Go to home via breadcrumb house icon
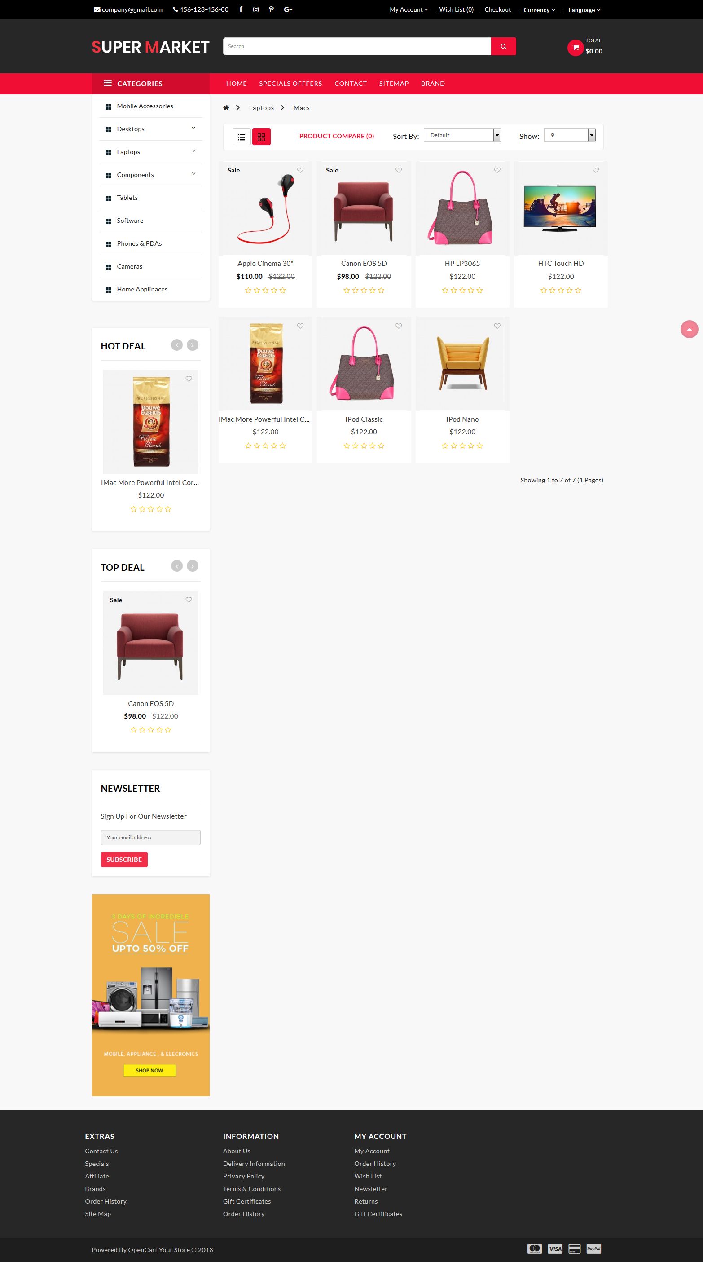 (226, 108)
